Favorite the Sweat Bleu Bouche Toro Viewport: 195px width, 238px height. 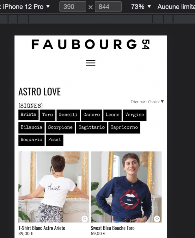point(157,219)
